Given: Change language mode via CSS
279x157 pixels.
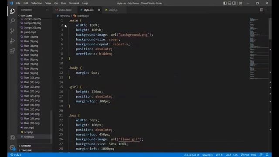Looking at the screenshot, I should (x=235, y=155).
